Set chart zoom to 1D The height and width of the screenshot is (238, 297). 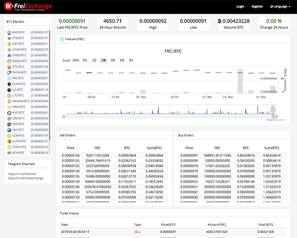[x=94, y=60]
